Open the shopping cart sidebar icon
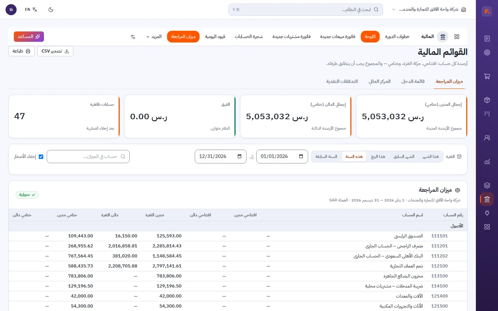Screen dimensions: 498x311 click(x=487, y=76)
